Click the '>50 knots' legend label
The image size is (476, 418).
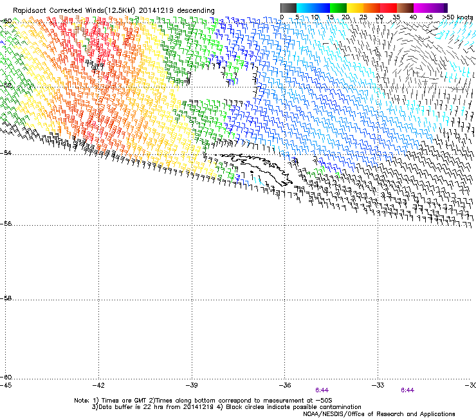(457, 17)
